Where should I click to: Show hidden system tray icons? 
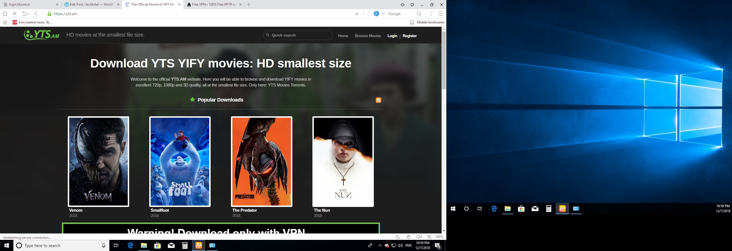click(x=380, y=246)
